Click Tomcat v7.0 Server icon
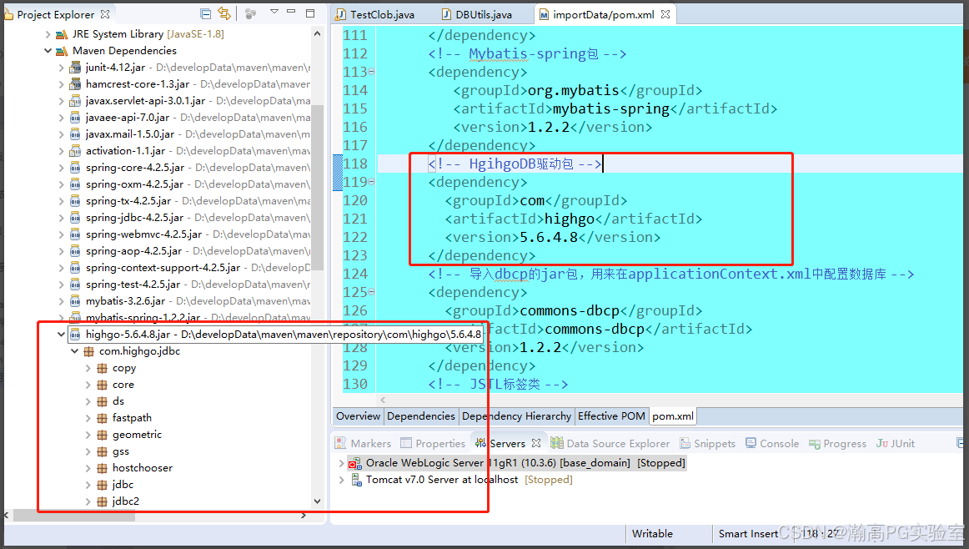This screenshot has width=969, height=549. 357,480
